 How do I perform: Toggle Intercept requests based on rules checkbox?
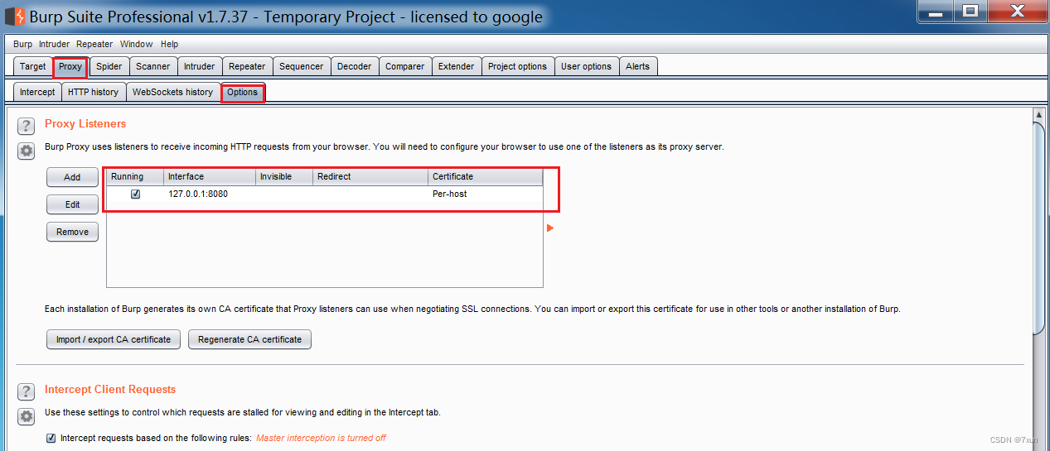51,438
